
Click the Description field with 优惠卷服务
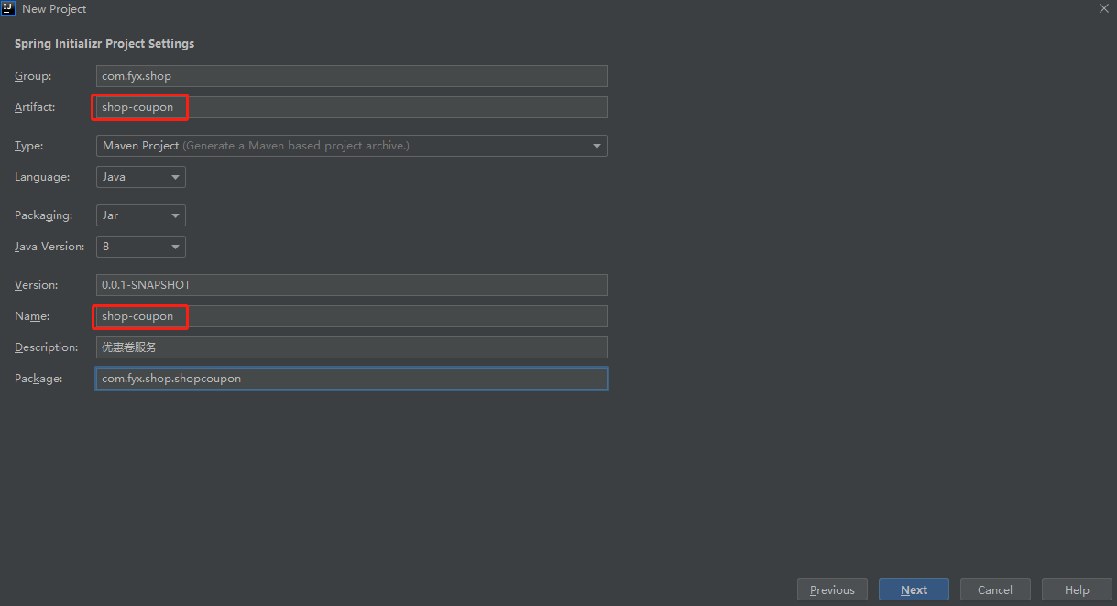pyautogui.click(x=352, y=347)
